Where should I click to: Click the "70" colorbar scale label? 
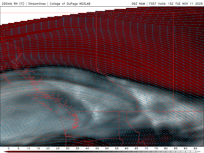146,148
